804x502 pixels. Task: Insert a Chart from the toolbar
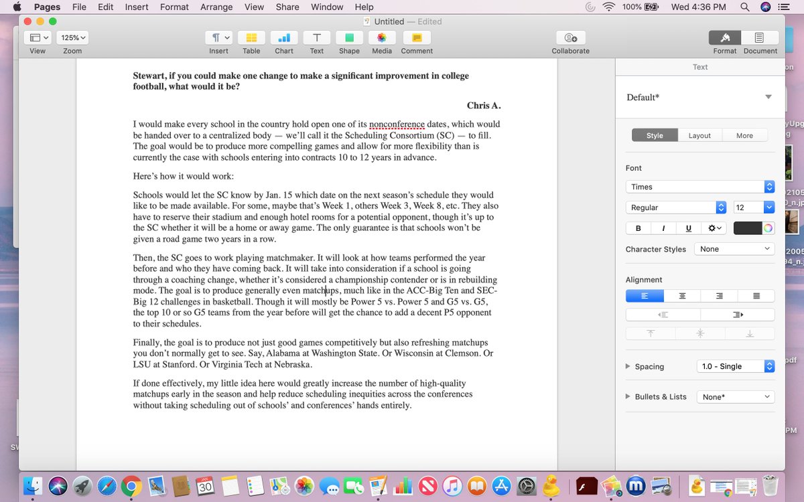284,38
